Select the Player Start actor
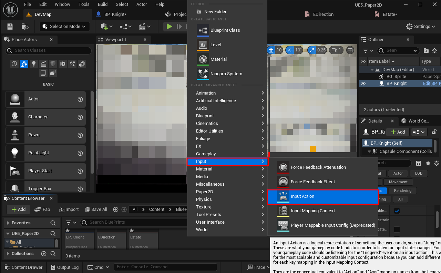 click(x=45, y=171)
